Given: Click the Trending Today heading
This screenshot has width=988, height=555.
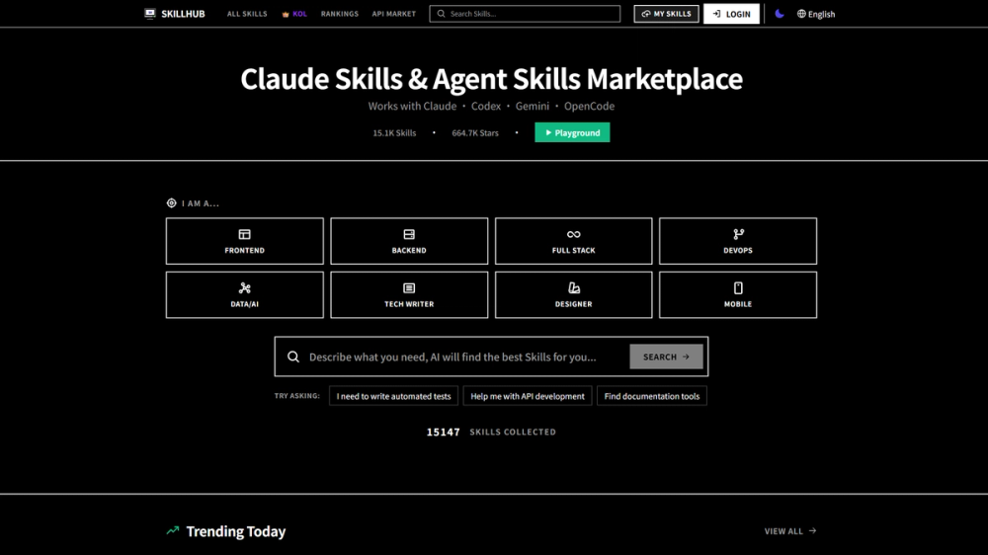Looking at the screenshot, I should pos(236,531).
